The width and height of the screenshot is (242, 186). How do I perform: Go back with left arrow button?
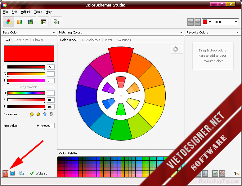click(x=190, y=22)
